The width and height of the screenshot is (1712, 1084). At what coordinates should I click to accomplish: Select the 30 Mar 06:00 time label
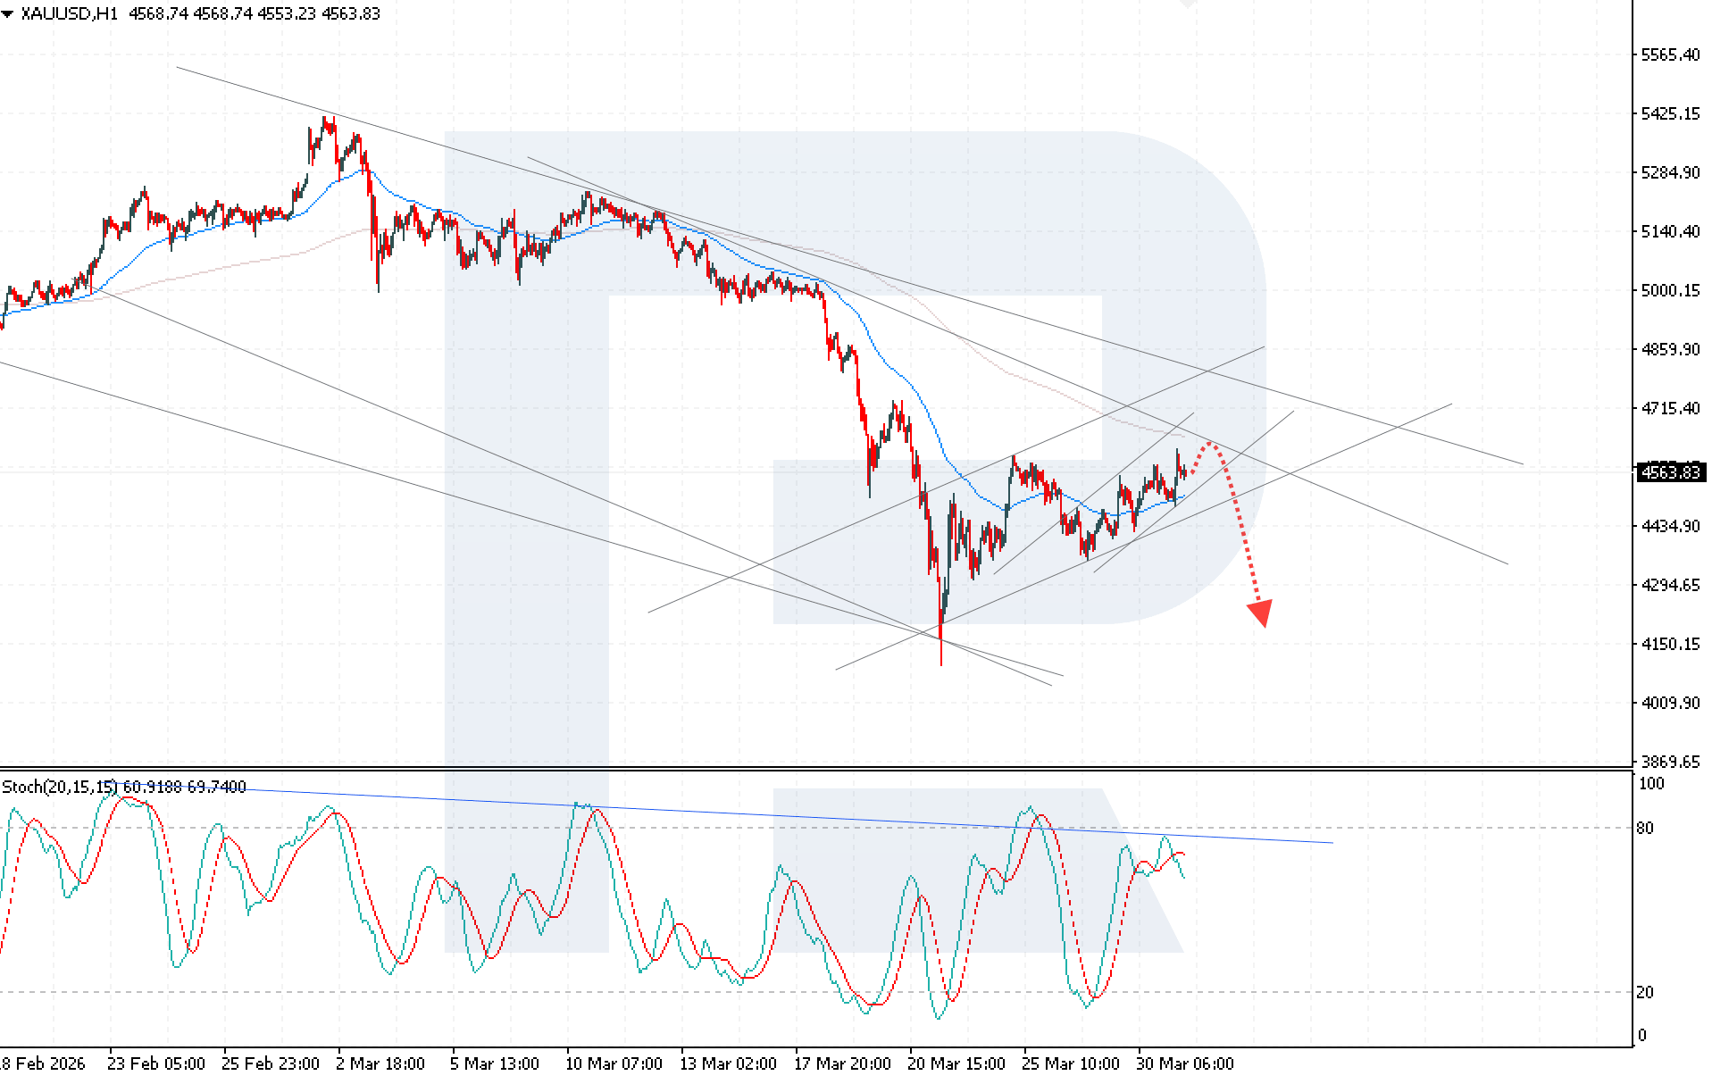1184,1063
